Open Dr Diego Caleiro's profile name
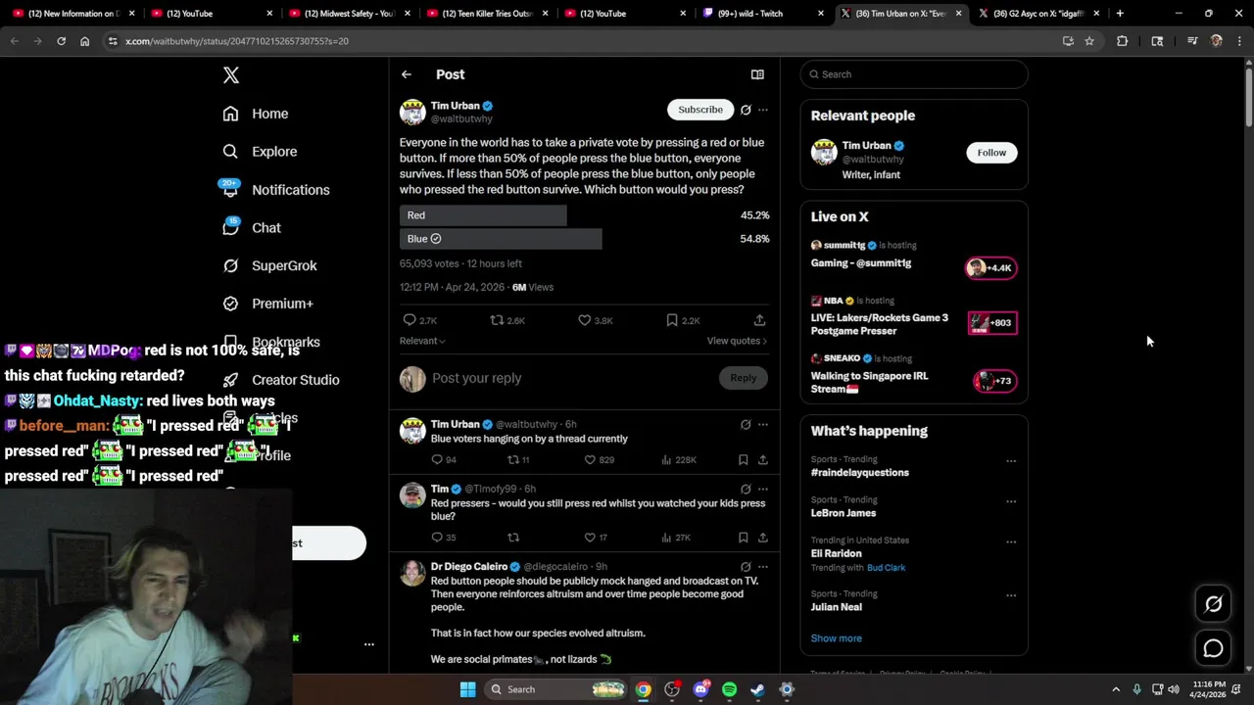This screenshot has width=1254, height=705. pos(468,566)
